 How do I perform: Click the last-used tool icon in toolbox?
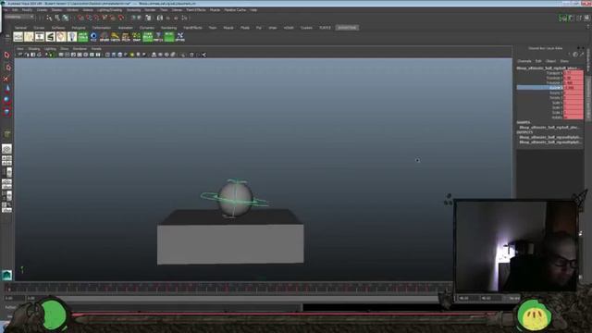(x=6, y=134)
